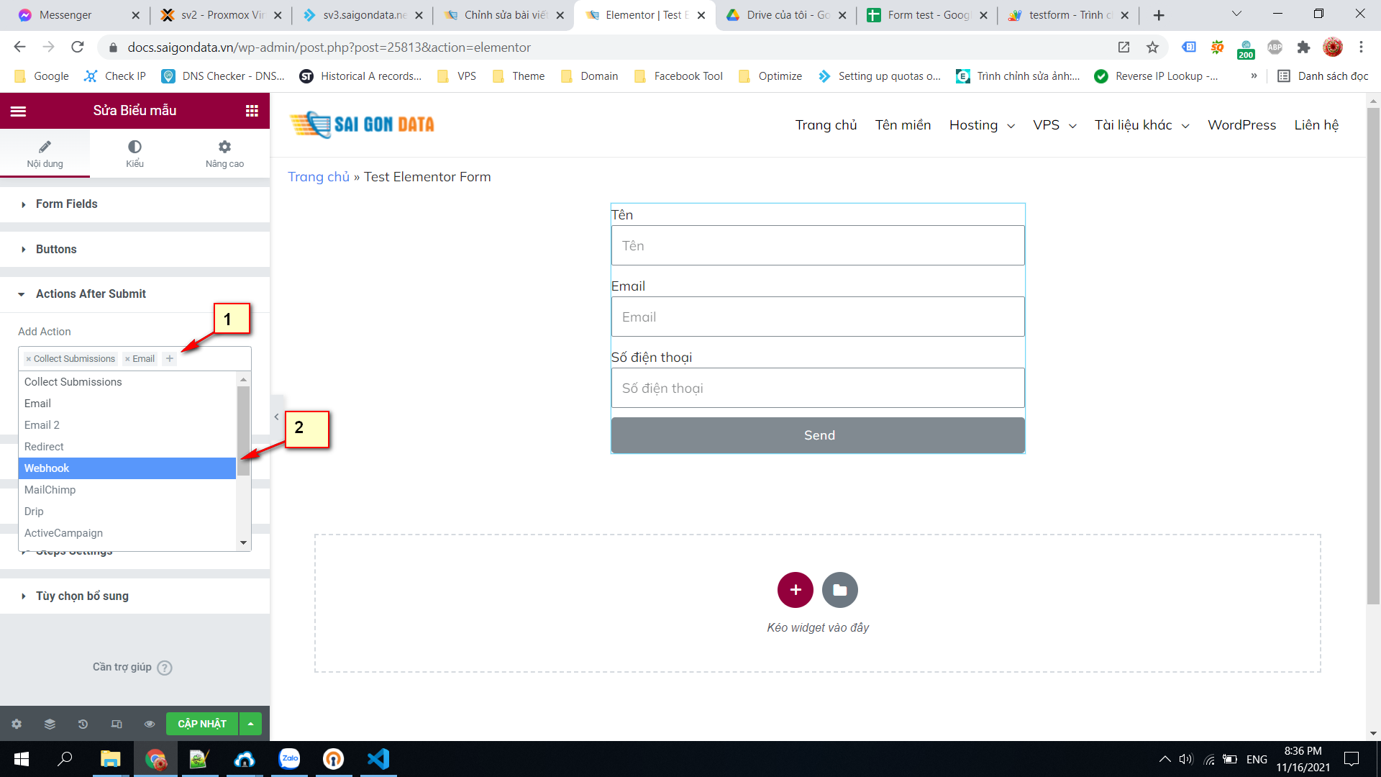This screenshot has height=777, width=1381.
Task: Expand the Tài liệu khác menu
Action: [1141, 125]
